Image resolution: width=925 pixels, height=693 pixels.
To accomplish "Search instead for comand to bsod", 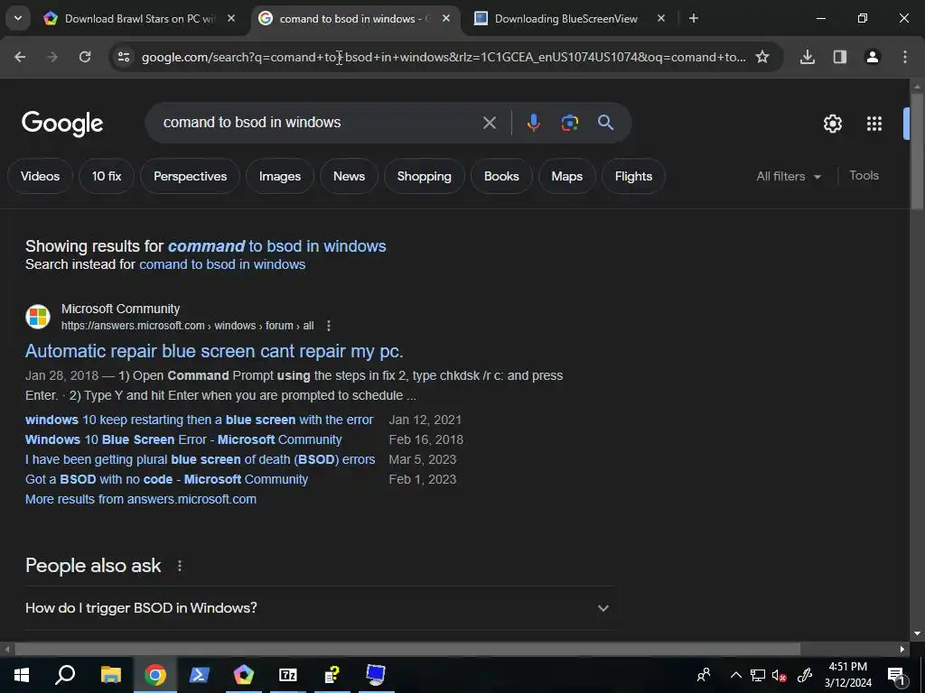I will click(x=222, y=264).
